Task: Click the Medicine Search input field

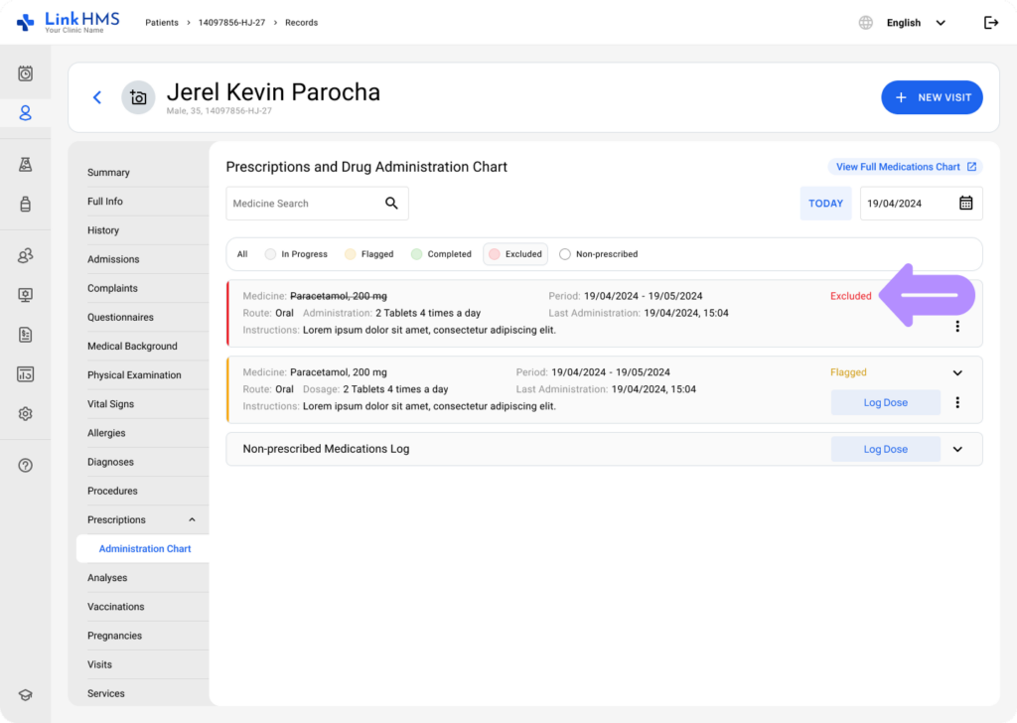Action: pos(303,204)
